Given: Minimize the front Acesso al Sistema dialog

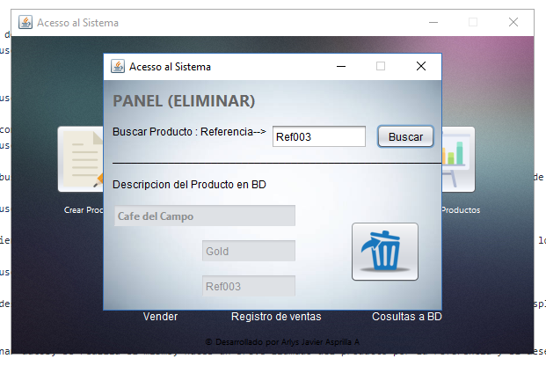Looking at the screenshot, I should tap(341, 66).
